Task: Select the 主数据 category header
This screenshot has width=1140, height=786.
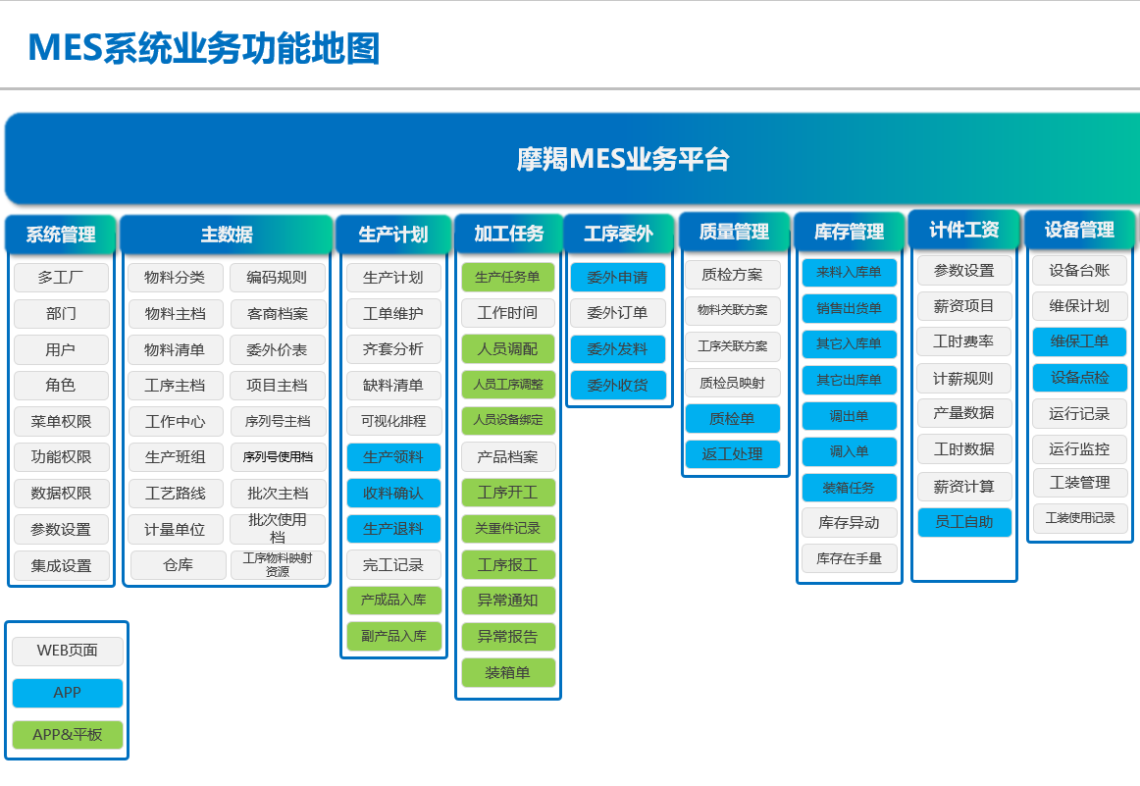Action: (227, 235)
